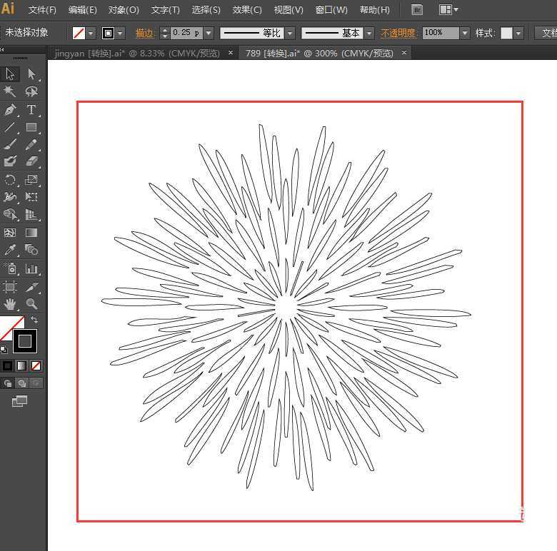557x551 pixels.
Task: Click the 描边 stroke panel link
Action: [145, 33]
